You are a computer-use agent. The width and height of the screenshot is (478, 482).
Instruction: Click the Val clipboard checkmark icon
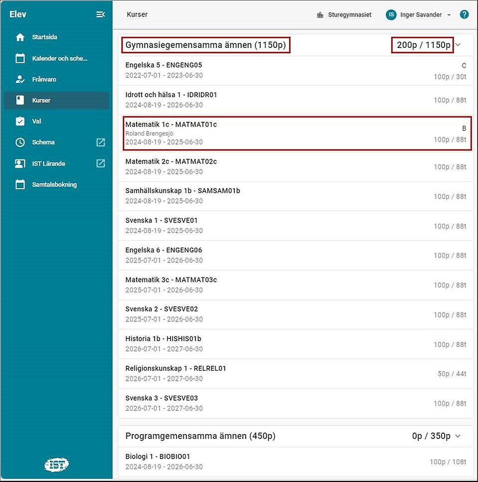[20, 121]
